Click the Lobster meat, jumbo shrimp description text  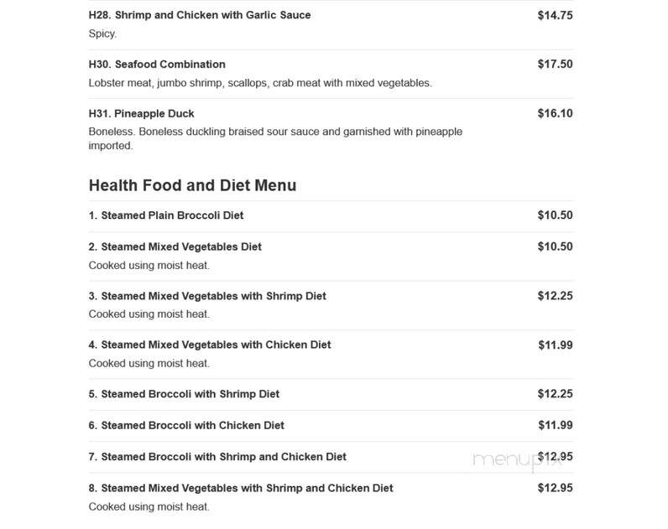(x=260, y=83)
